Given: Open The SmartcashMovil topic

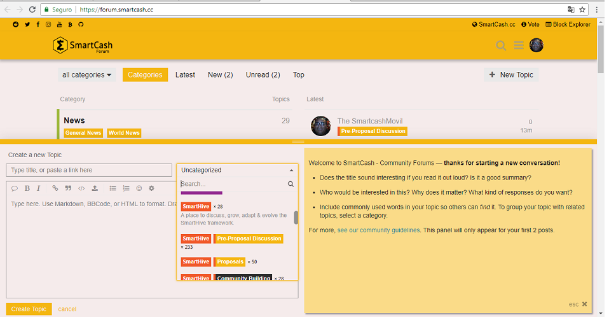Looking at the screenshot, I should click(x=370, y=121).
